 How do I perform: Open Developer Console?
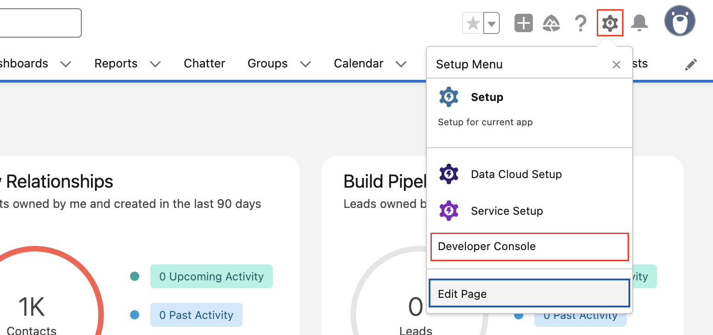tap(530, 246)
